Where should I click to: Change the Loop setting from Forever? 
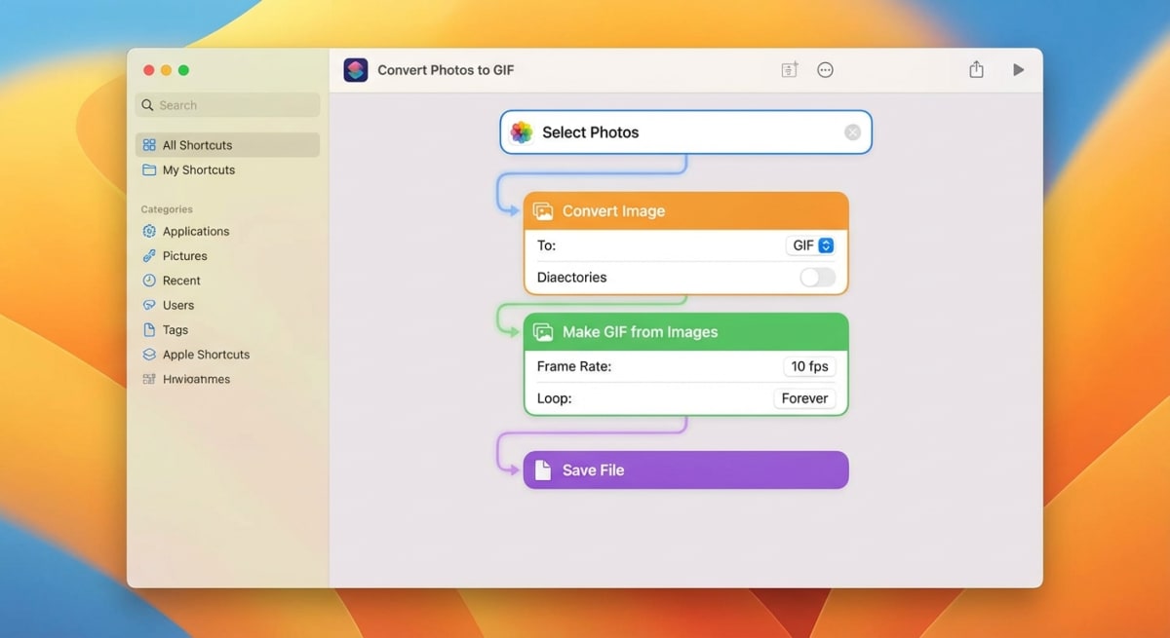point(804,397)
